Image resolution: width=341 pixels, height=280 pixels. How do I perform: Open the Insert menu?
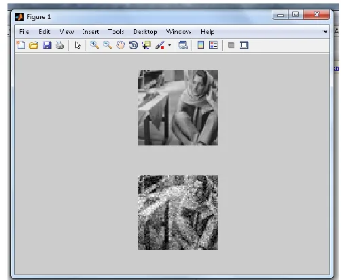click(x=91, y=32)
